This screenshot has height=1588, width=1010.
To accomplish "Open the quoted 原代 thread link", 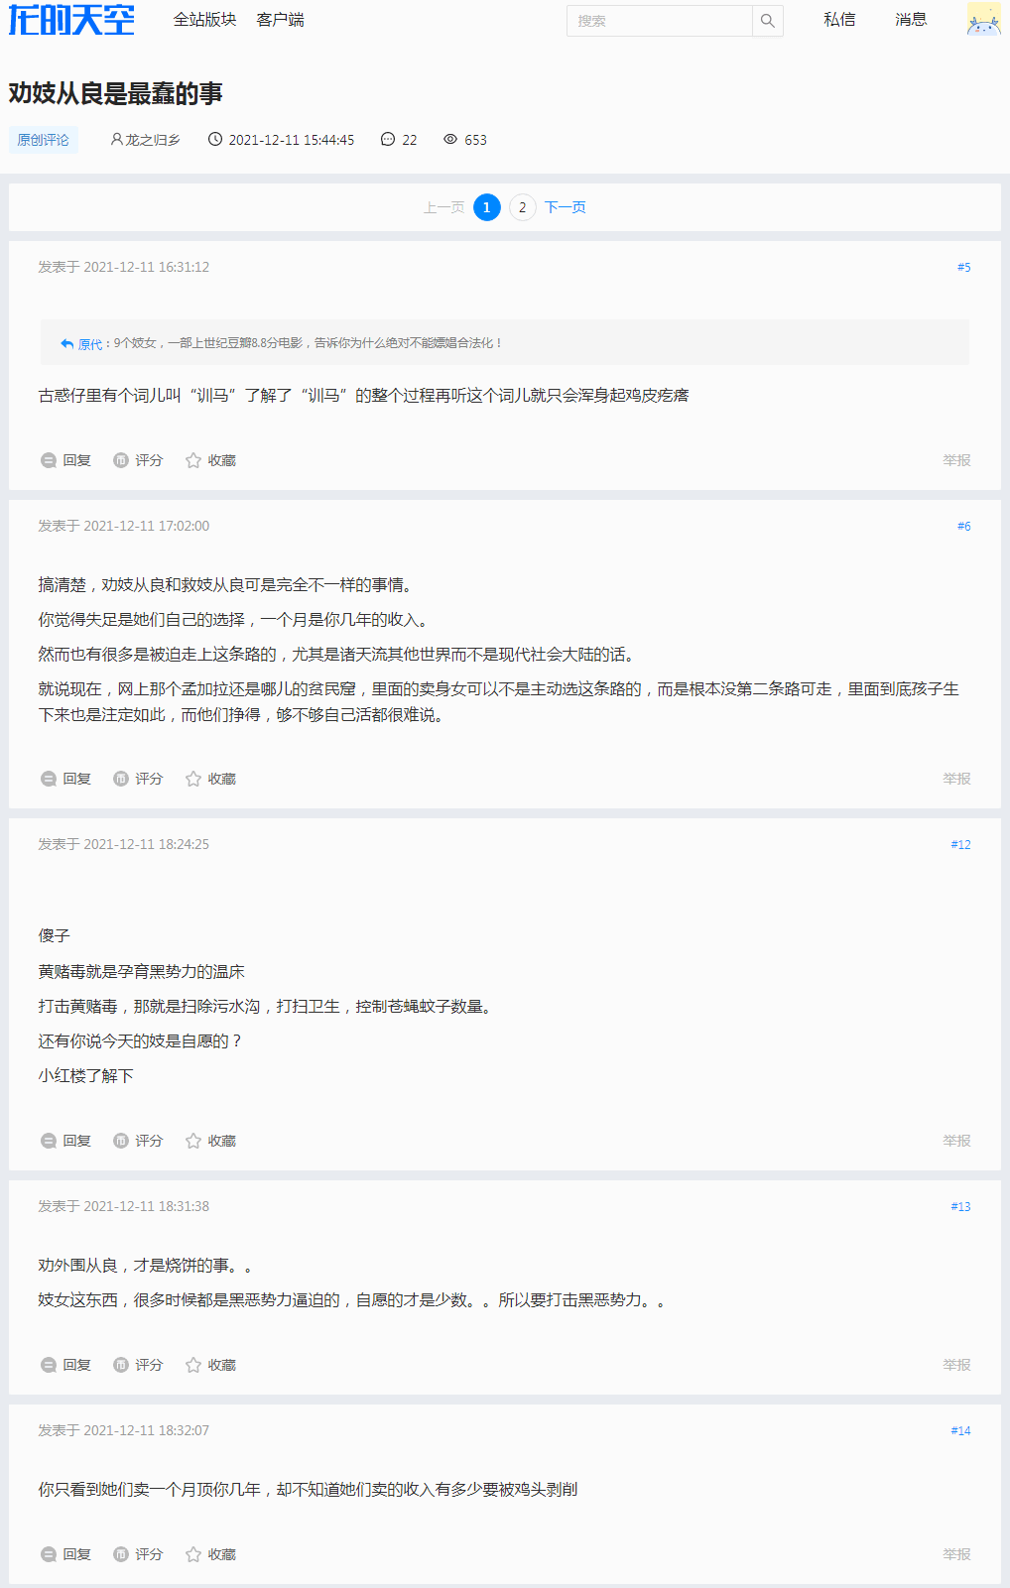I will pyautogui.click(x=90, y=344).
